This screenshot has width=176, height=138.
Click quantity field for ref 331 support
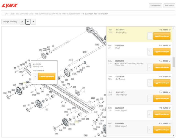click(150, 130)
